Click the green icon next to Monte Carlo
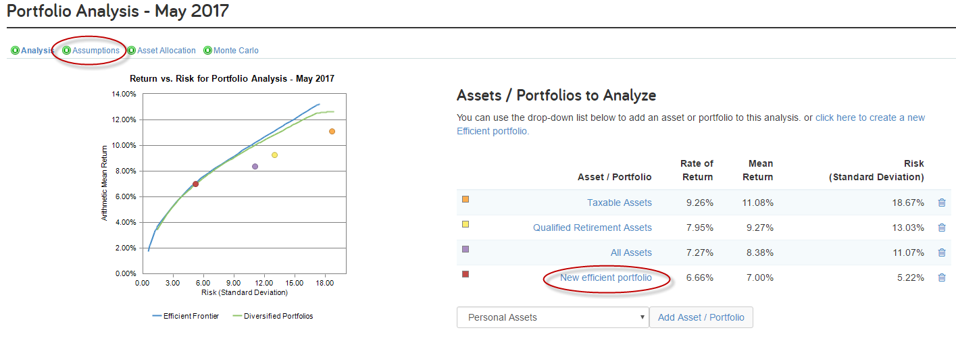This screenshot has width=956, height=347. pyautogui.click(x=208, y=51)
